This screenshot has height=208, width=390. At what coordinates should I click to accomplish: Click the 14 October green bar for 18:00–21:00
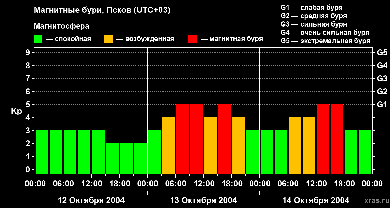351,152
